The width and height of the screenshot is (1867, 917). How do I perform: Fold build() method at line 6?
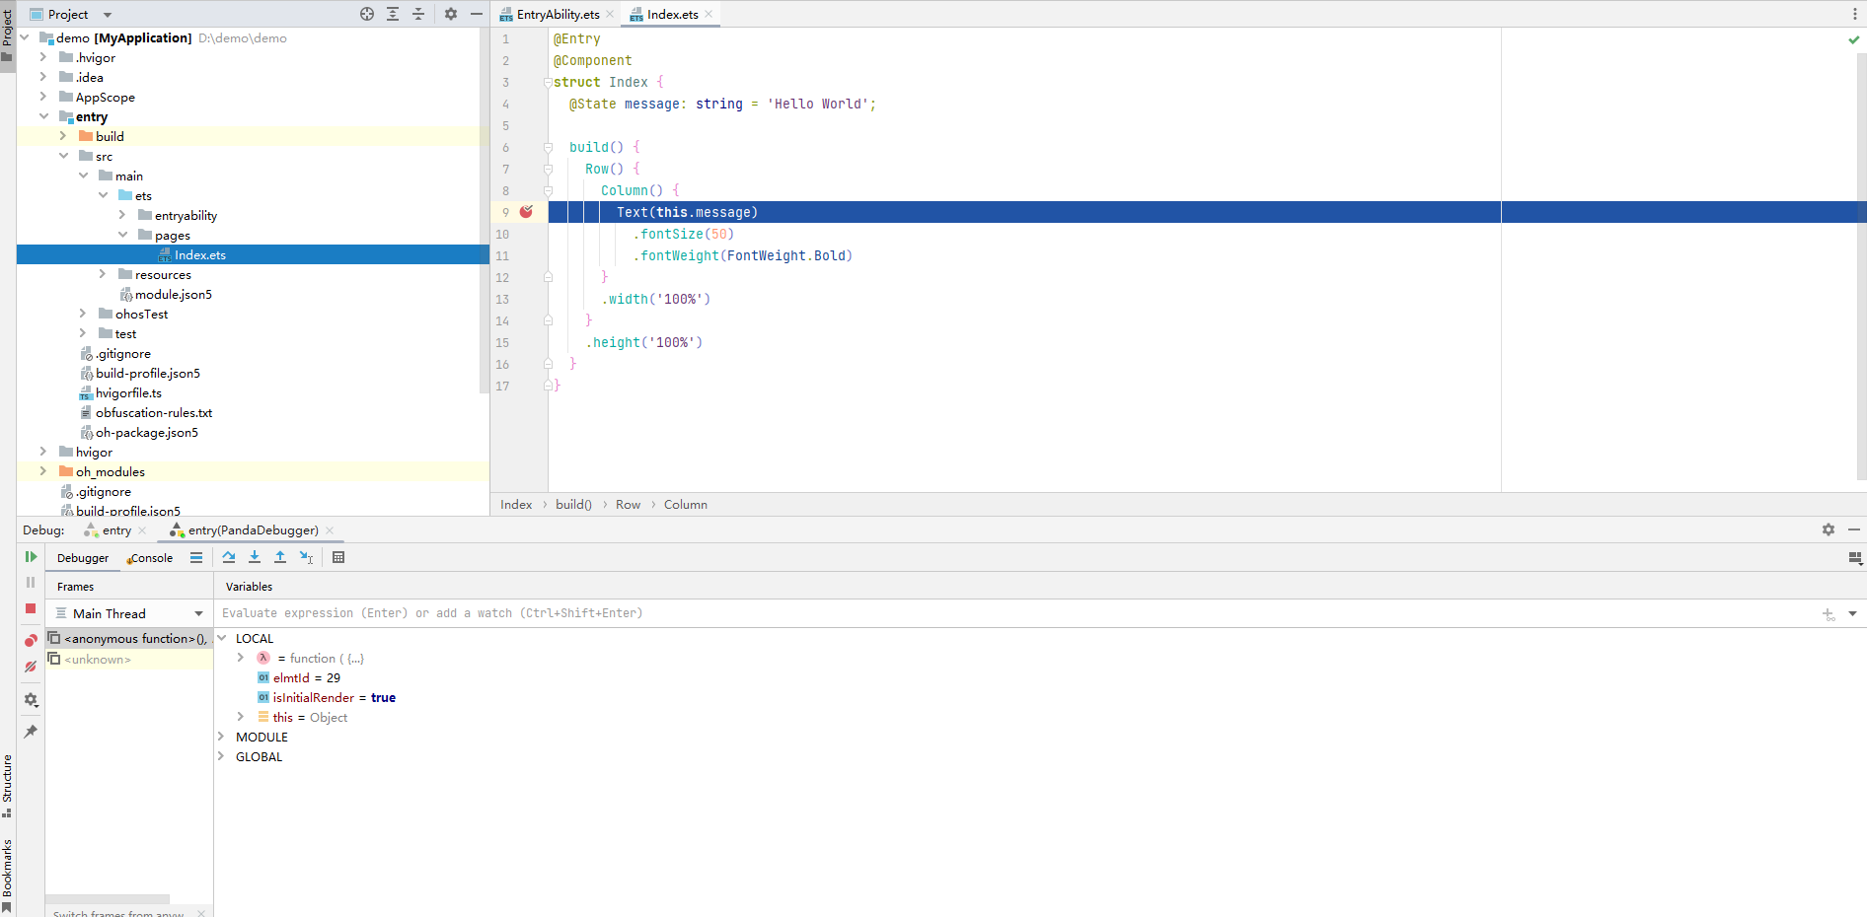(x=548, y=147)
